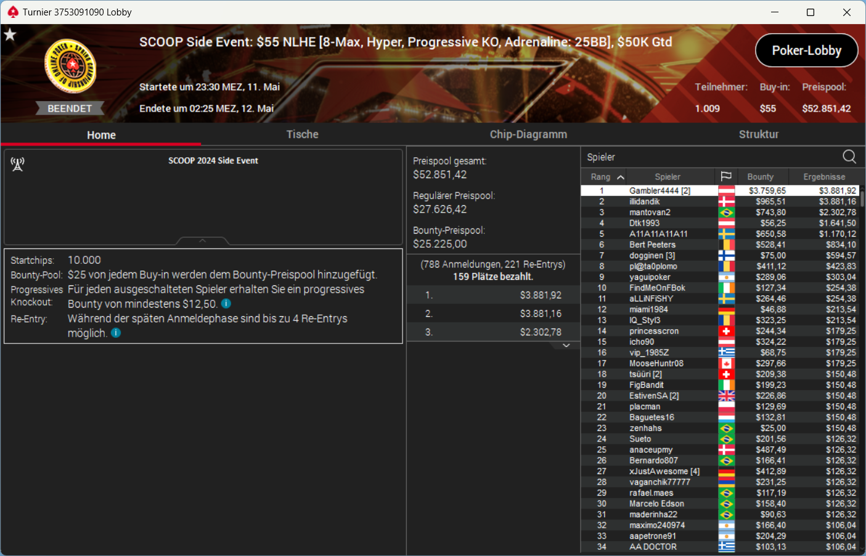Switch to the Tische tab
The image size is (866, 556).
(x=302, y=134)
